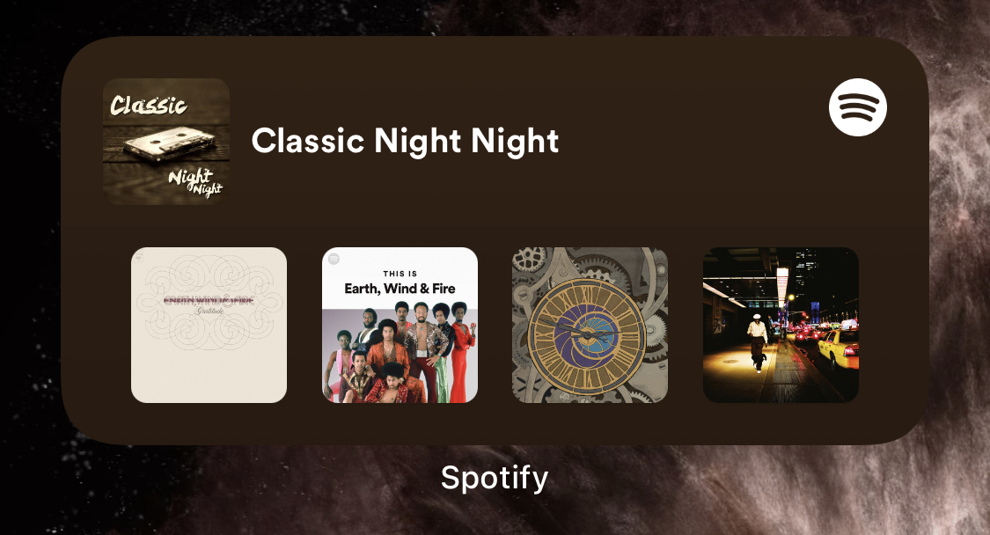Click the cassette tape on playlist artwork
Screen dimensions: 990x535
coord(168,143)
